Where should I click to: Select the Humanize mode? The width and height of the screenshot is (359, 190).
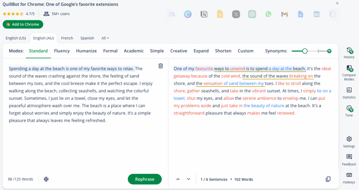(86, 51)
